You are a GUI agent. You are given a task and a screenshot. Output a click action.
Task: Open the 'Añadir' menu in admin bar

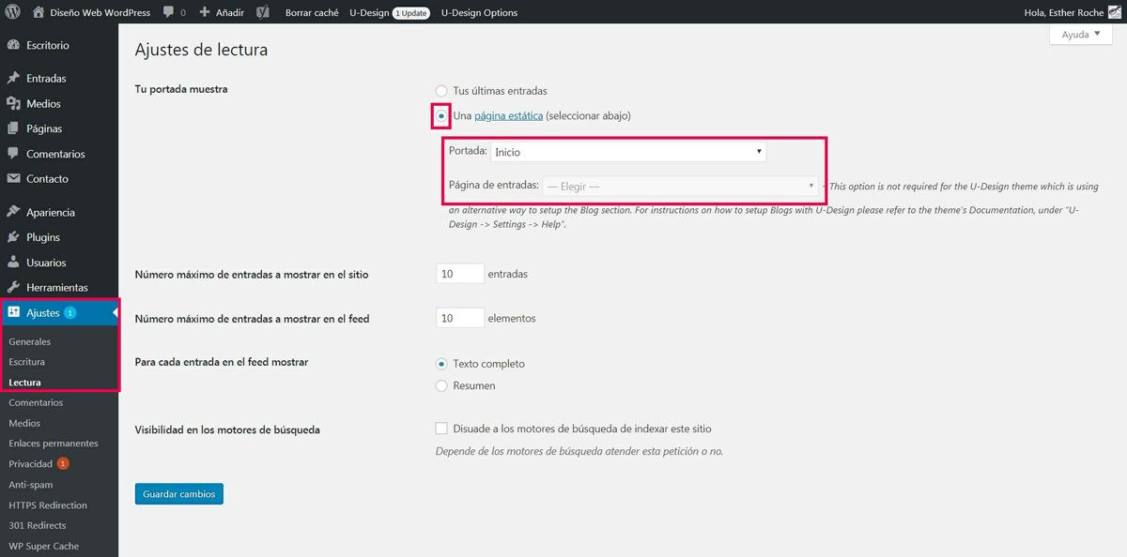[x=218, y=12]
